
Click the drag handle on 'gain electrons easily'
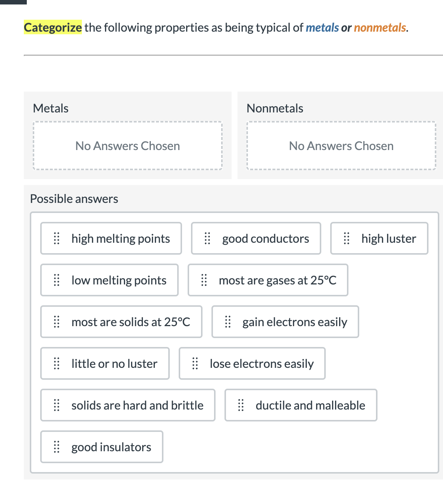[x=228, y=322]
